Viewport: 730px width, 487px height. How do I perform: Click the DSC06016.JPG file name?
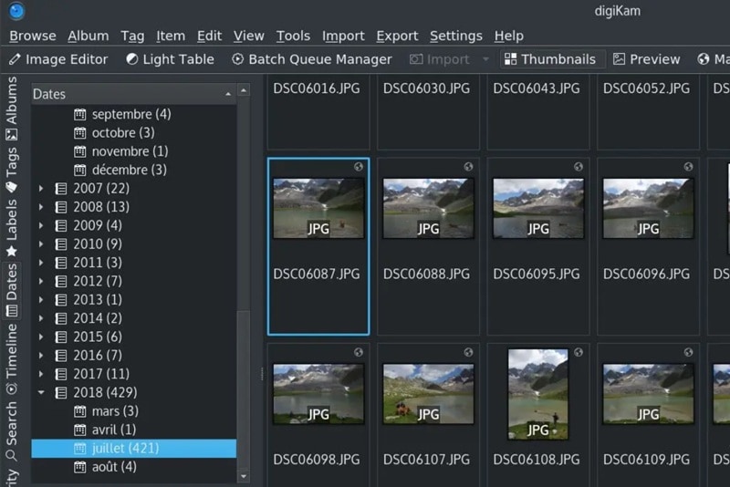317,88
